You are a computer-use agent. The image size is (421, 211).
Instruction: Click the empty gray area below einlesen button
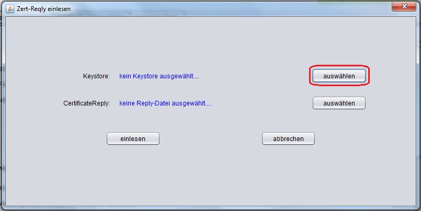pyautogui.click(x=133, y=174)
